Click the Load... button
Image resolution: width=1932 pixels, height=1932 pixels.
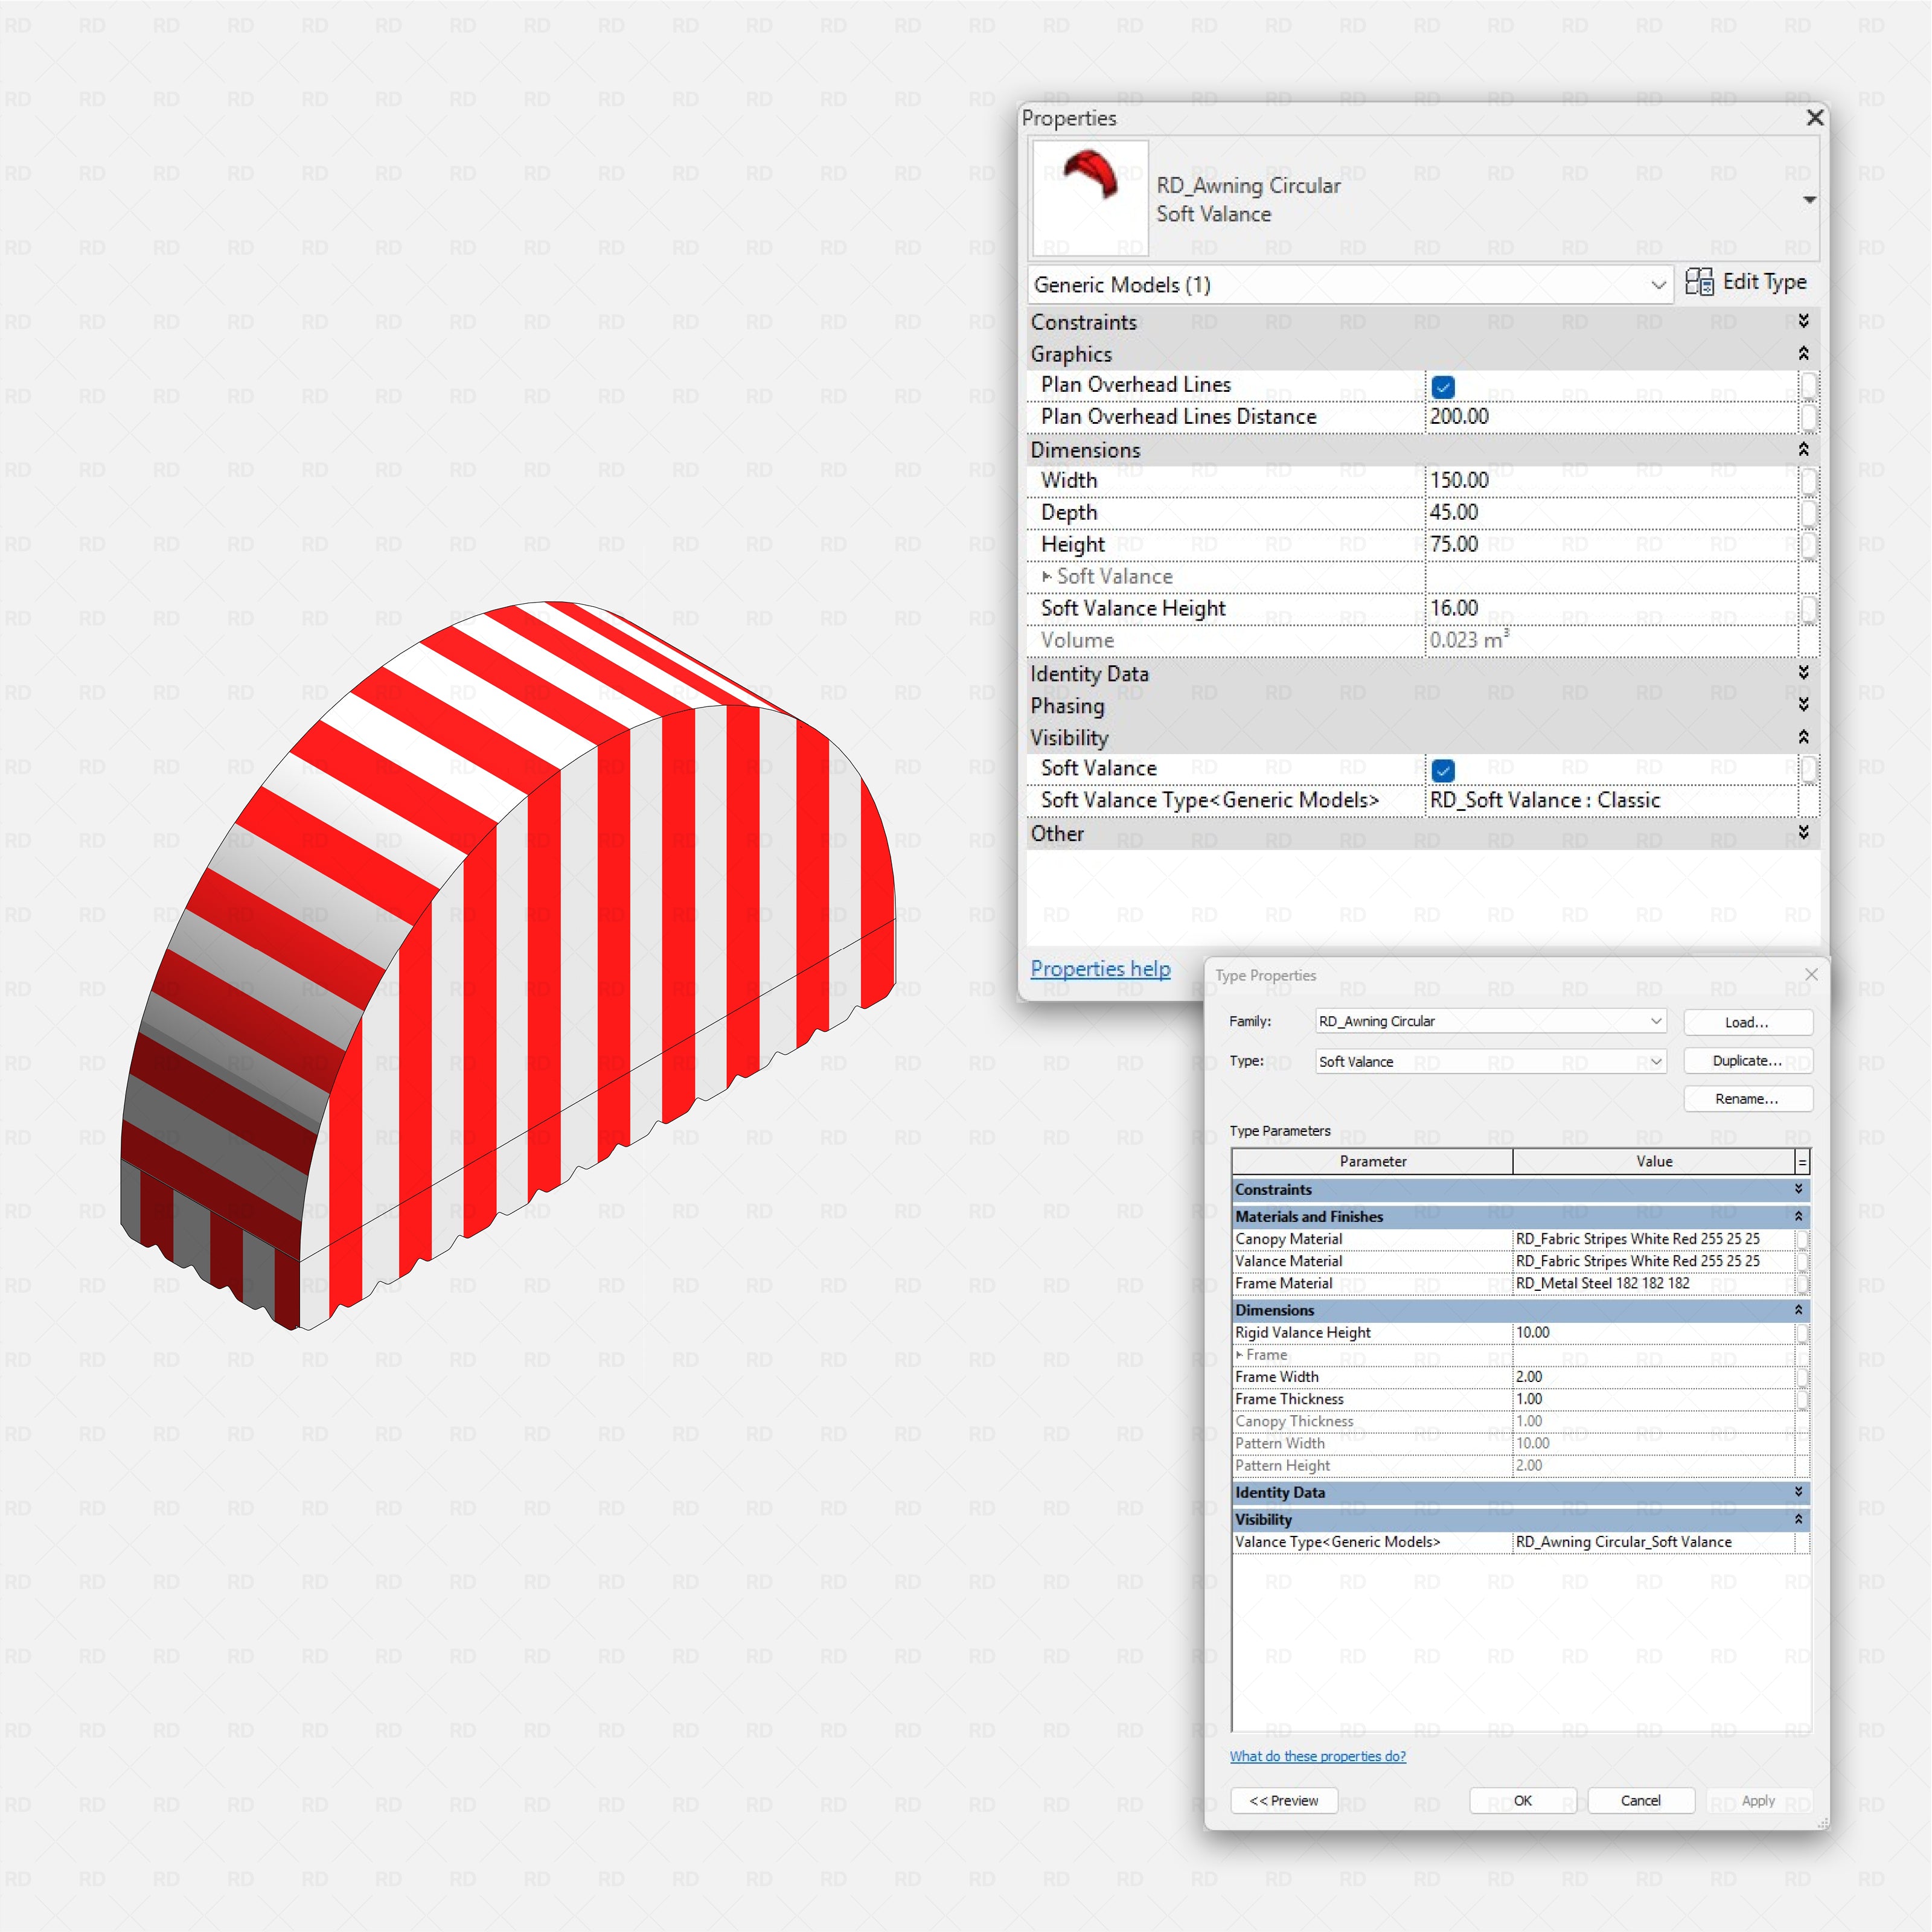[1748, 1022]
